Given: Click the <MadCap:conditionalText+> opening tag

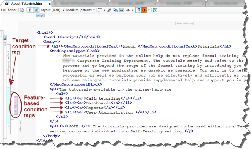Looking at the screenshot, I should tap(93, 46).
